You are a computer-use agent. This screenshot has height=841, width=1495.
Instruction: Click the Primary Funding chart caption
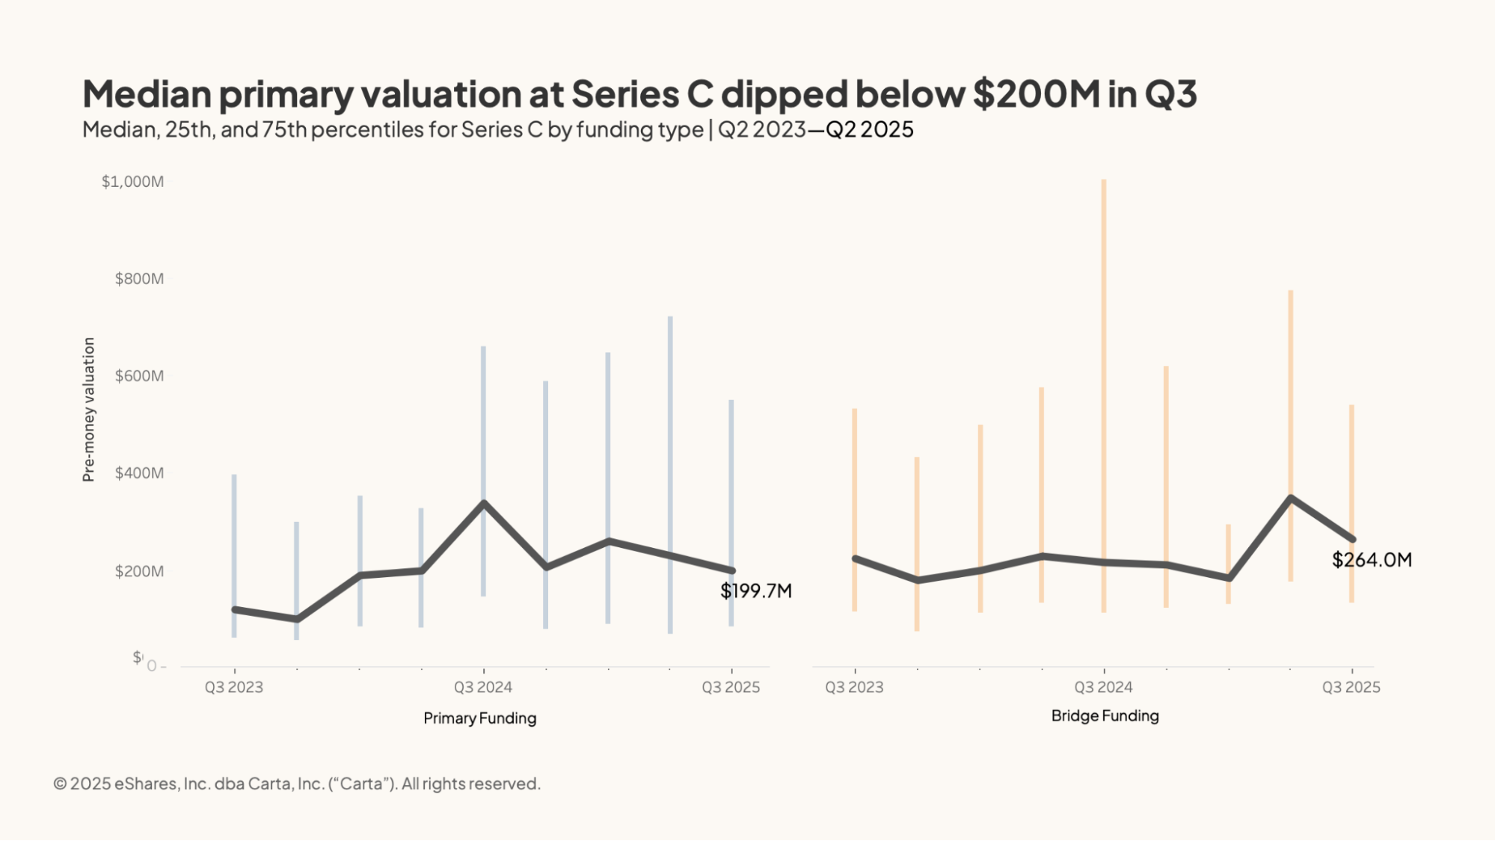(479, 718)
